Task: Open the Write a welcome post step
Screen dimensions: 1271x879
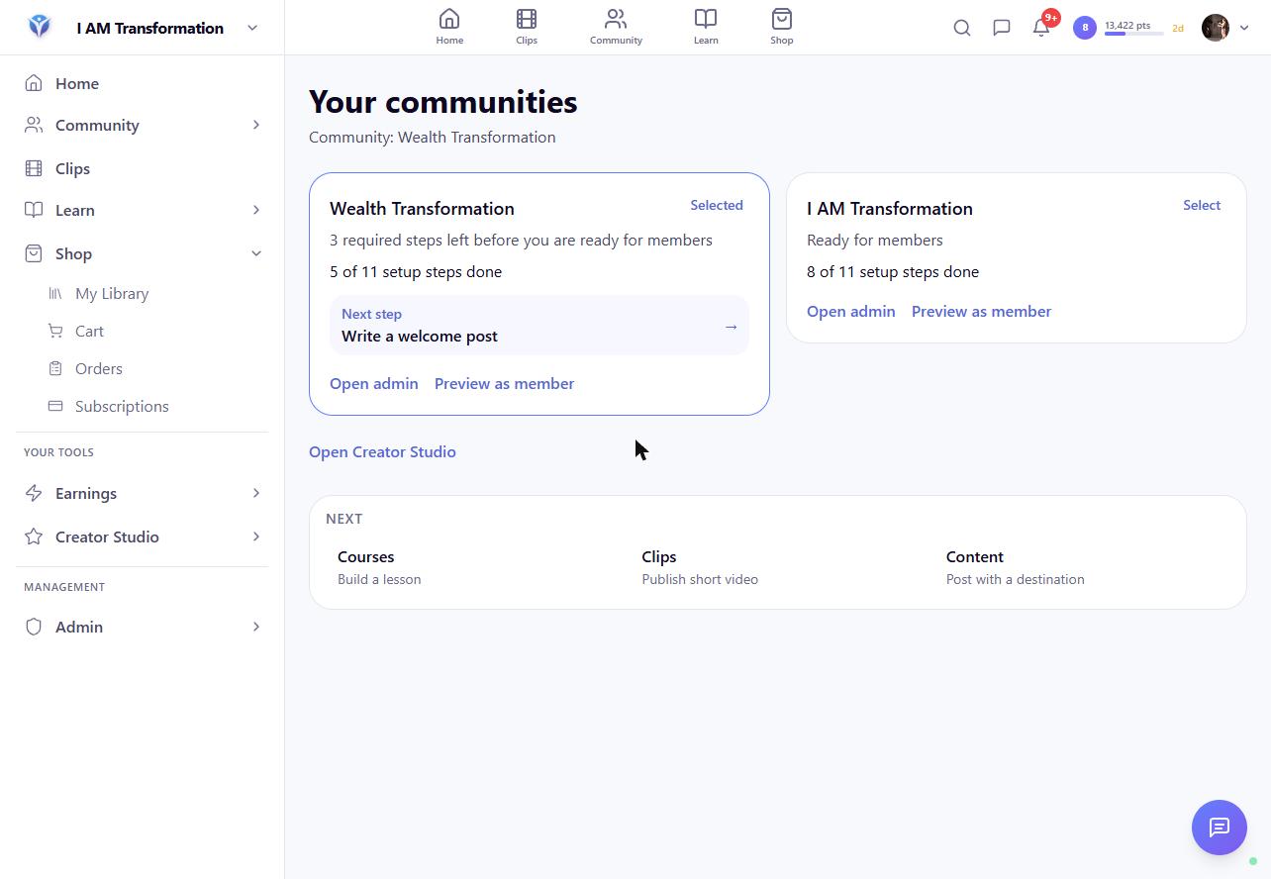Action: tap(539, 326)
